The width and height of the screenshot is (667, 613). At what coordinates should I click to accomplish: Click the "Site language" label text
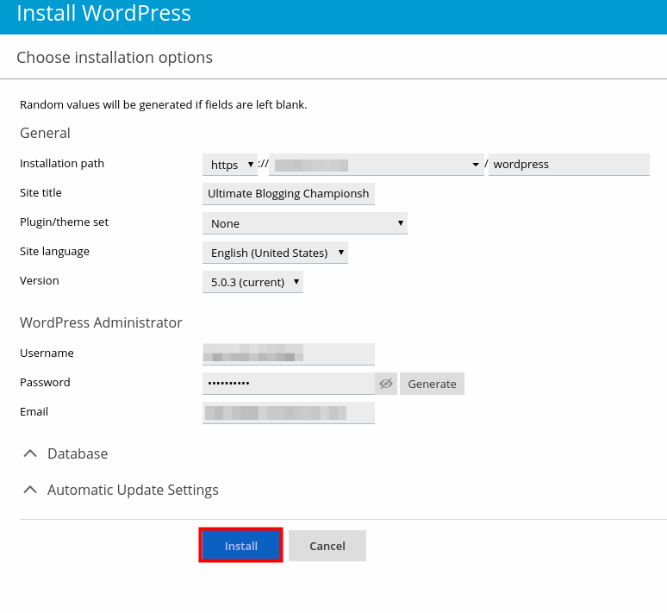pyautogui.click(x=54, y=252)
